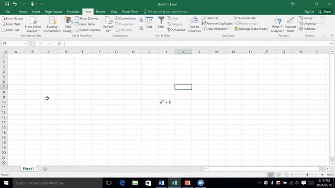Open Advanced filter options
The width and height of the screenshot is (335, 188).
[176, 30]
